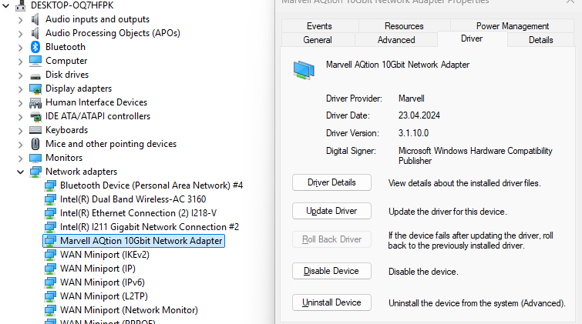Click the Bluetooth Device (Personal Area Network) #4 icon
Screen dimensions: 582x324
click(50, 185)
